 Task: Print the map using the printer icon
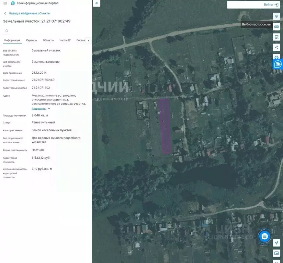pos(276,57)
